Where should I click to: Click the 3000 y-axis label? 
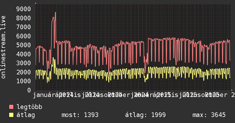pos(24,63)
